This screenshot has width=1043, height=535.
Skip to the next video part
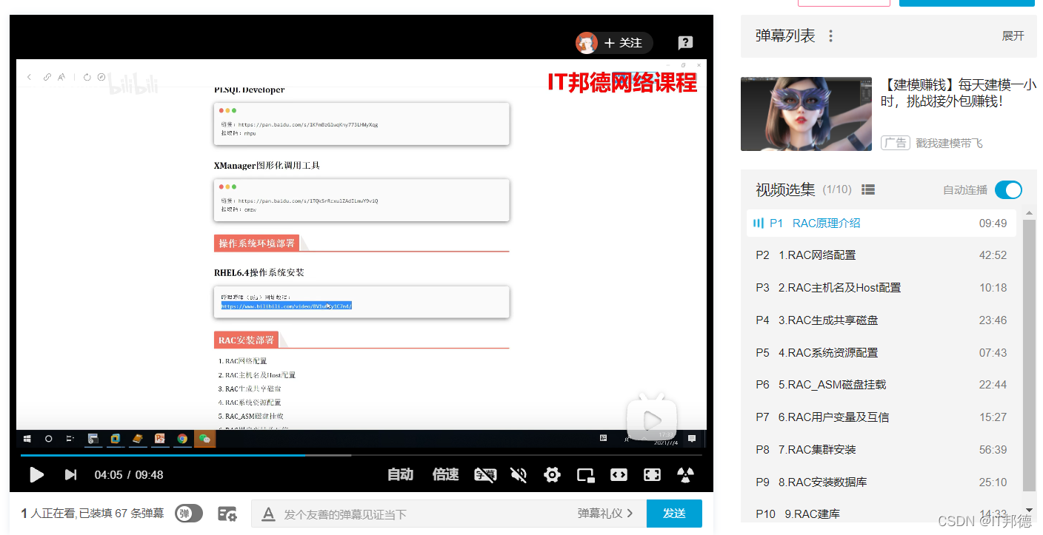pyautogui.click(x=70, y=474)
